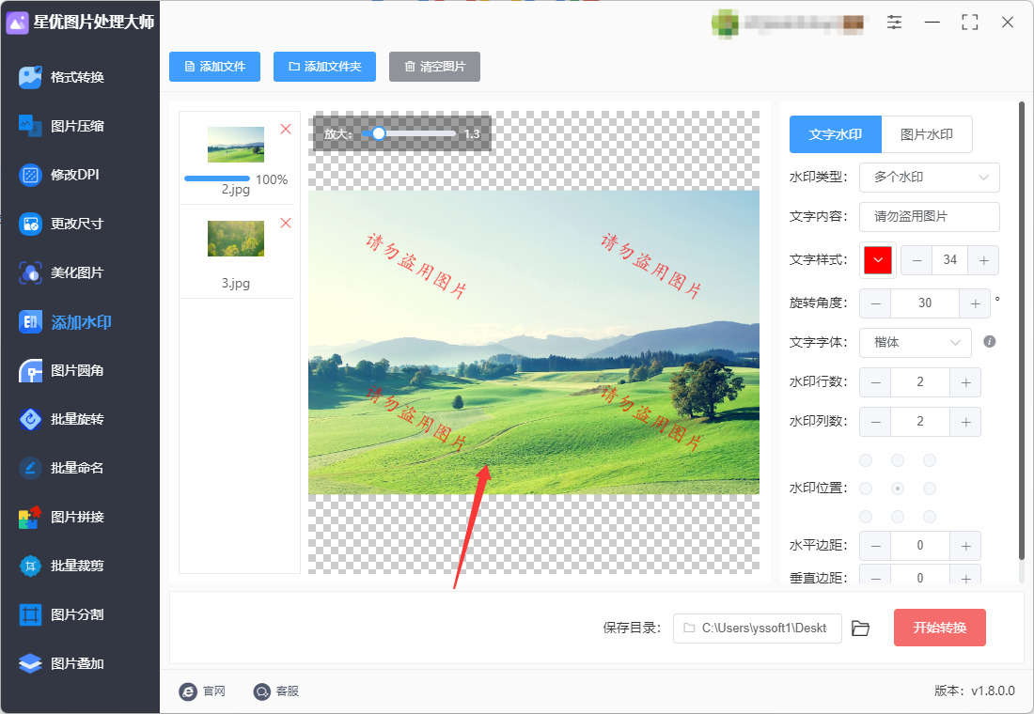Decrease 水印列数 column count

click(x=875, y=422)
